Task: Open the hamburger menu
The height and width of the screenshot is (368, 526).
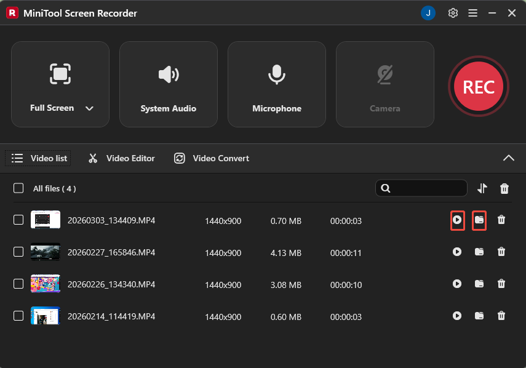Action: (x=472, y=12)
